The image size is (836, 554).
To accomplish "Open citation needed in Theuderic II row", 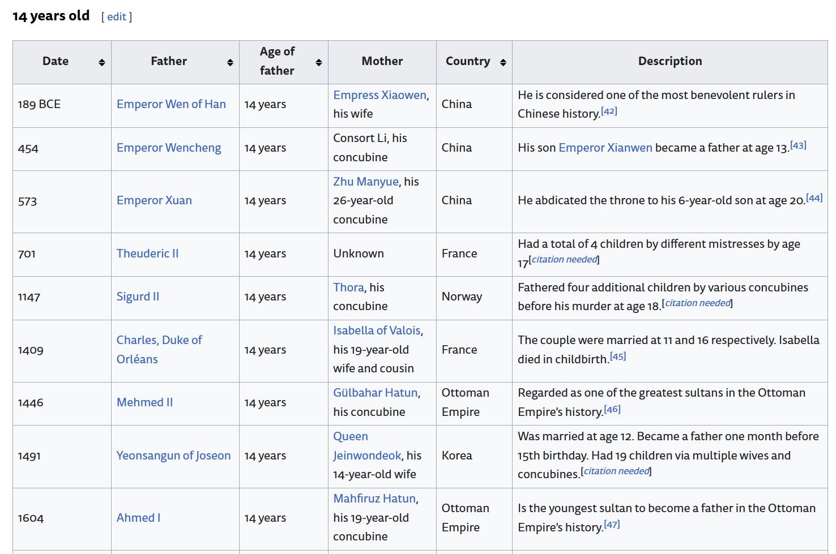I will (564, 259).
